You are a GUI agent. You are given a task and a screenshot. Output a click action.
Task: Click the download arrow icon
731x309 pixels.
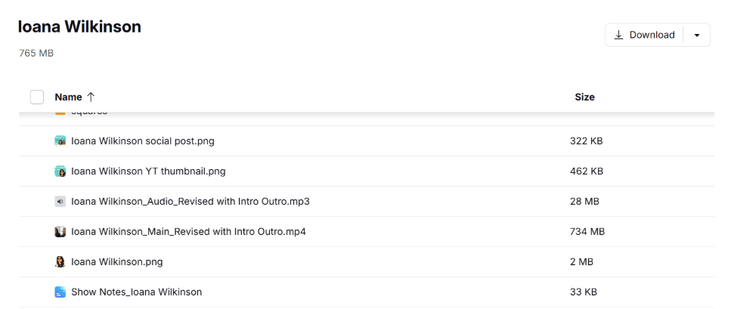coord(618,35)
